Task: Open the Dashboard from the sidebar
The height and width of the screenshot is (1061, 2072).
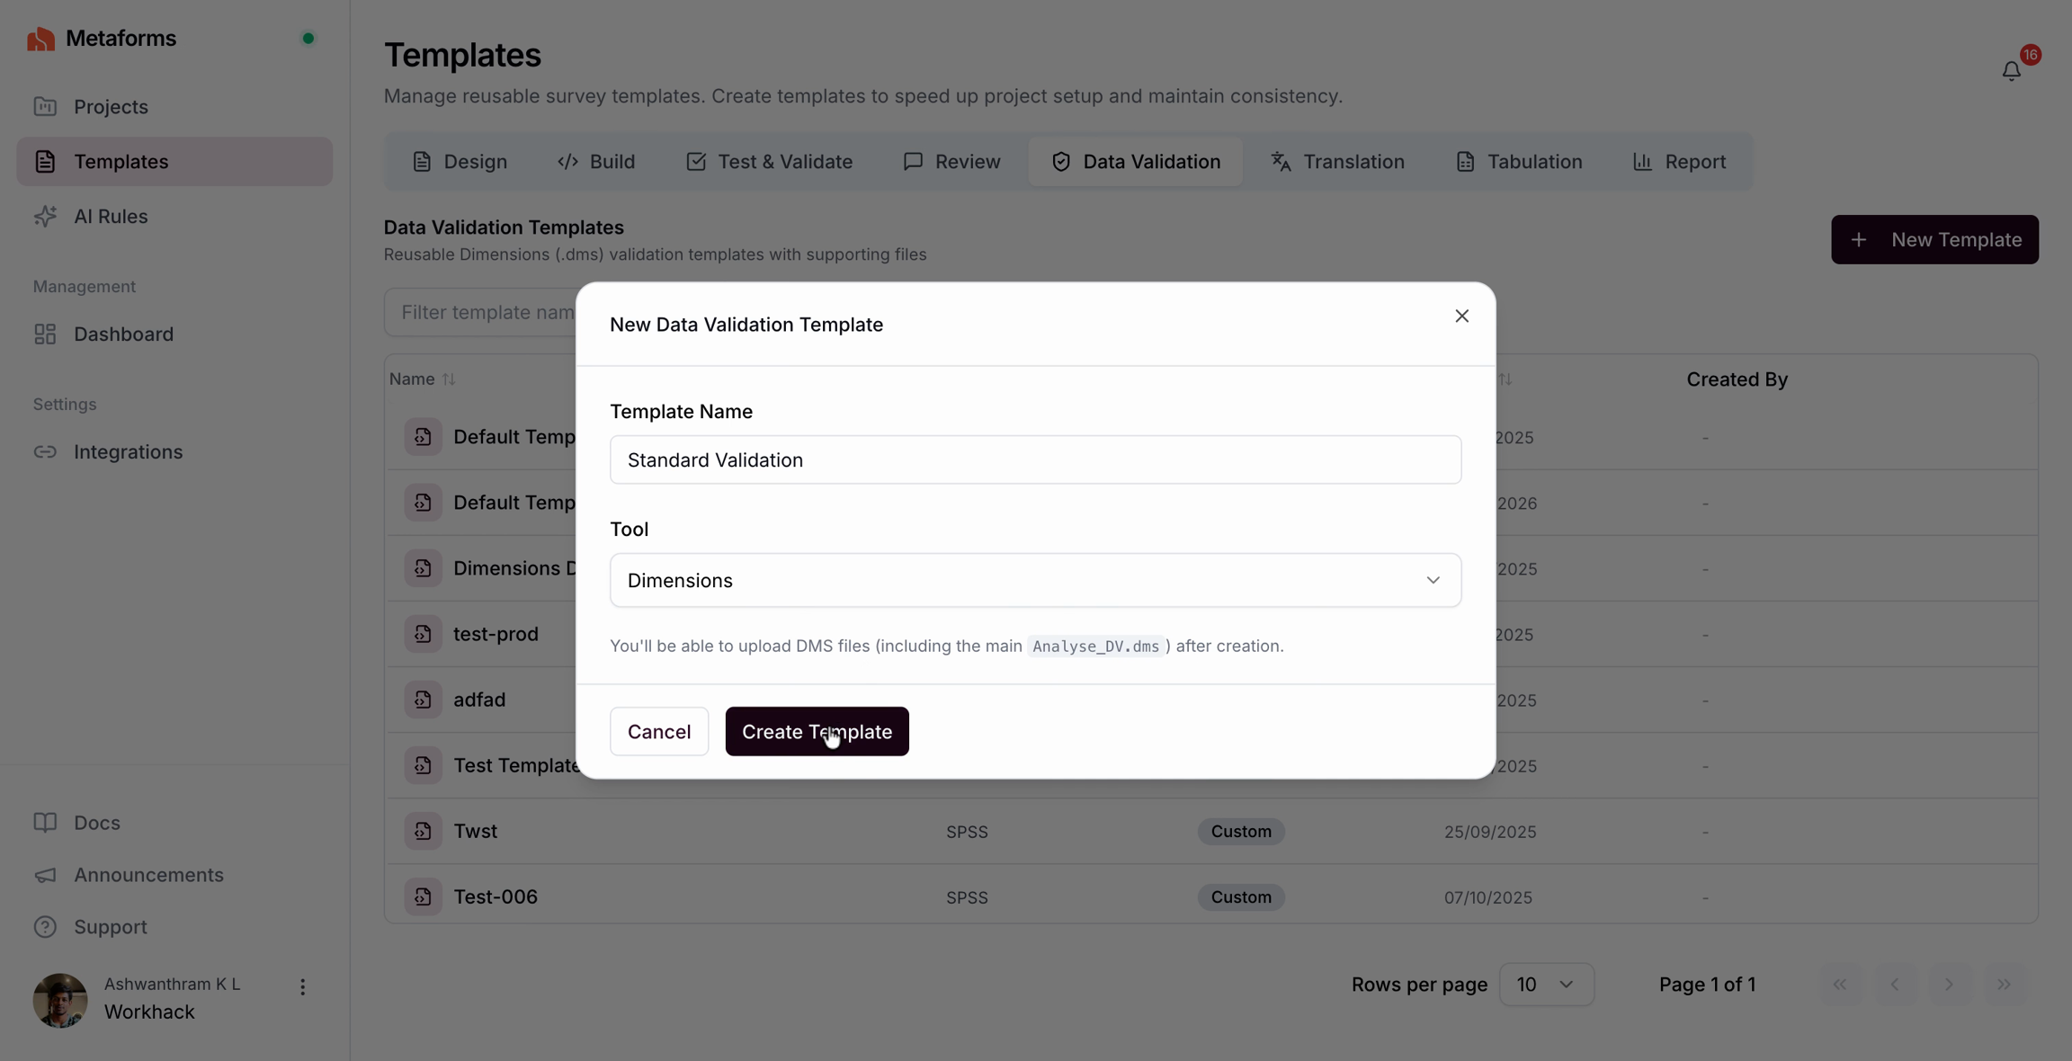Action: click(x=123, y=334)
